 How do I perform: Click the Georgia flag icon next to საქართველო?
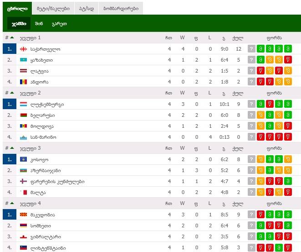(24, 49)
